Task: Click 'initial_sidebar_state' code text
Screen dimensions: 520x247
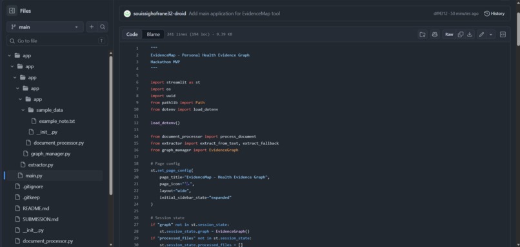Action: pyautogui.click(x=183, y=197)
